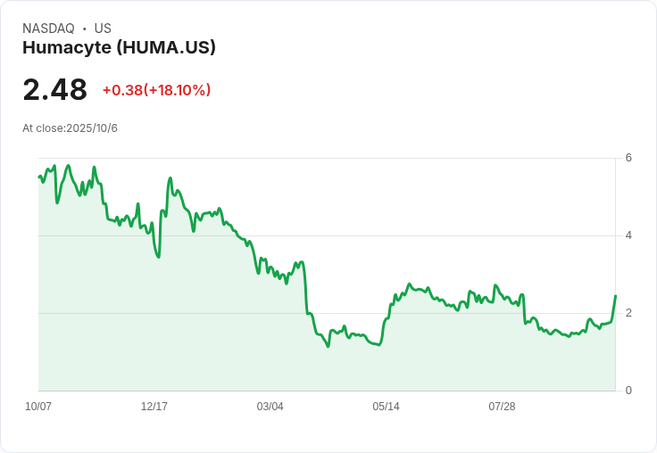Click the bullet separator between NASDAQ and US
The height and width of the screenshot is (453, 657).
[x=84, y=29]
